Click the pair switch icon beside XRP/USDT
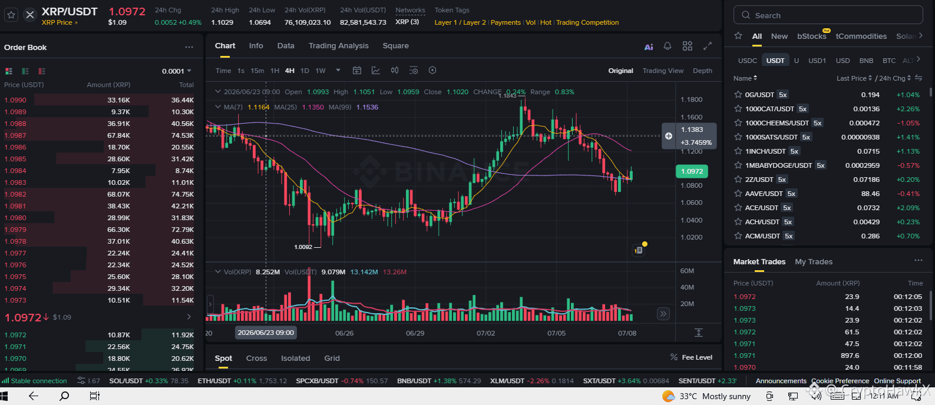935x405 pixels. coord(30,15)
